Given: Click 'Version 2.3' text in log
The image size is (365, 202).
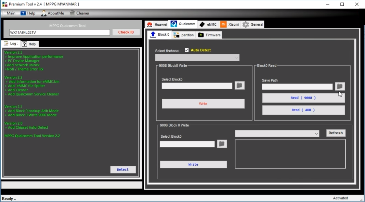Looking at the screenshot, I should pos(13,52).
